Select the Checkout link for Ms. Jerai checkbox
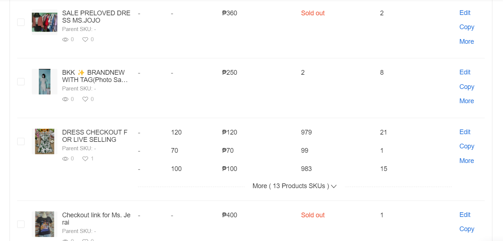 (x=21, y=224)
